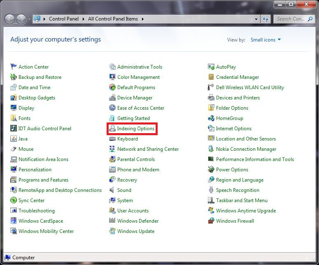The image size is (319, 265).
Task: Go back with the Back arrow button
Action: (9, 19)
